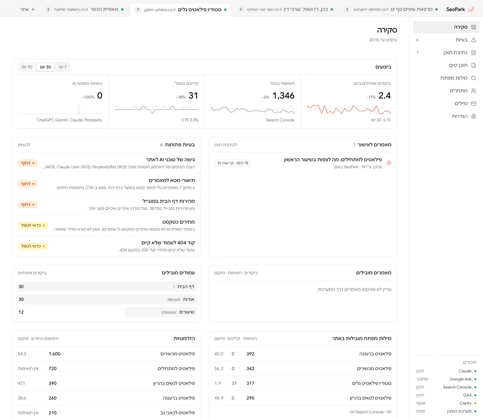Image resolution: width=483 pixels, height=419 pixels.
Task: Open the issue מהירות דף הבית במובייל
Action: pos(106,204)
